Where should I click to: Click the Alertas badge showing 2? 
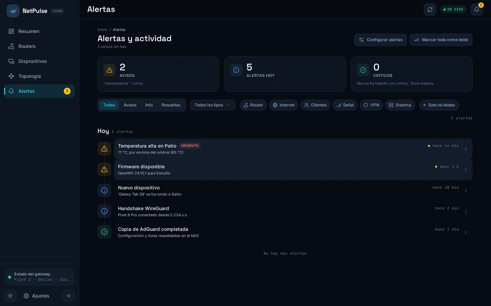pyautogui.click(x=67, y=91)
